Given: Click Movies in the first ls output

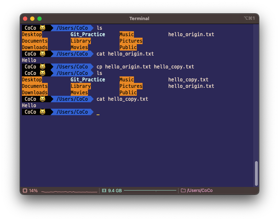Looking at the screenshot, I should coord(79,47).
